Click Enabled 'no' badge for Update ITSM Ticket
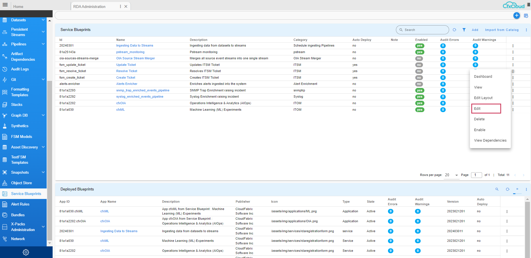Image resolution: width=531 pixels, height=258 pixels. tap(419, 65)
